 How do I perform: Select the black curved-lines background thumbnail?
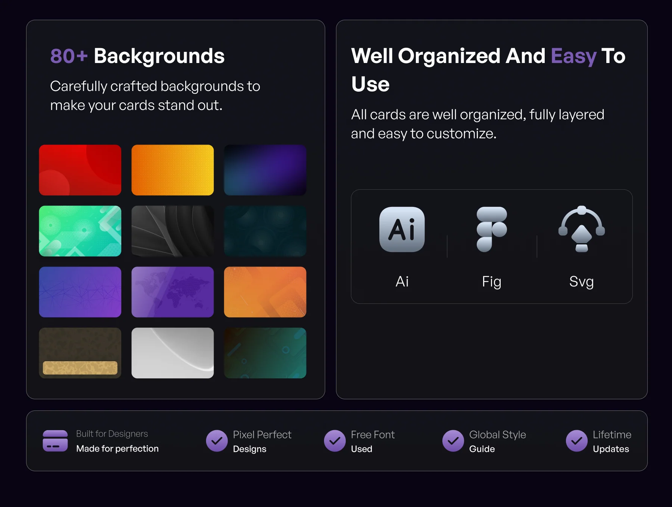172,231
